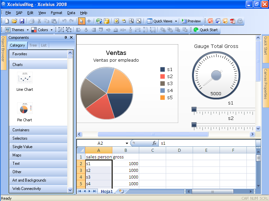The width and height of the screenshot is (269, 201).
Task: Click the Align Left icon
Action: tap(79, 30)
